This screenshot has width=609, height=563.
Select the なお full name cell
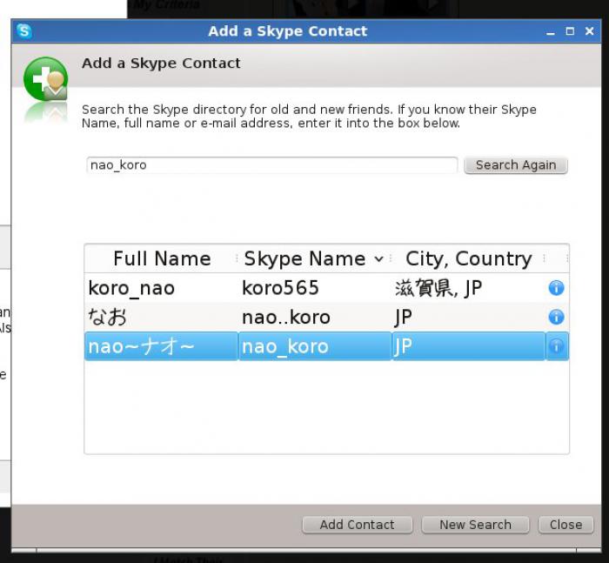click(161, 317)
